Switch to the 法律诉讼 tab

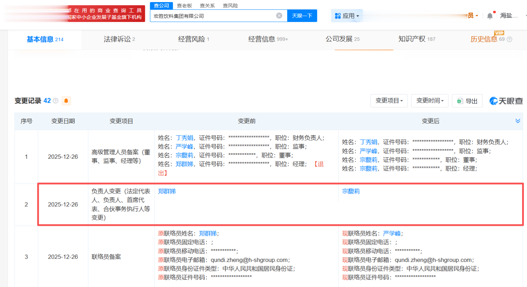click(119, 39)
